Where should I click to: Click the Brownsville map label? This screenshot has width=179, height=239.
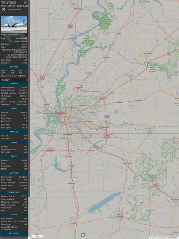[148, 53]
